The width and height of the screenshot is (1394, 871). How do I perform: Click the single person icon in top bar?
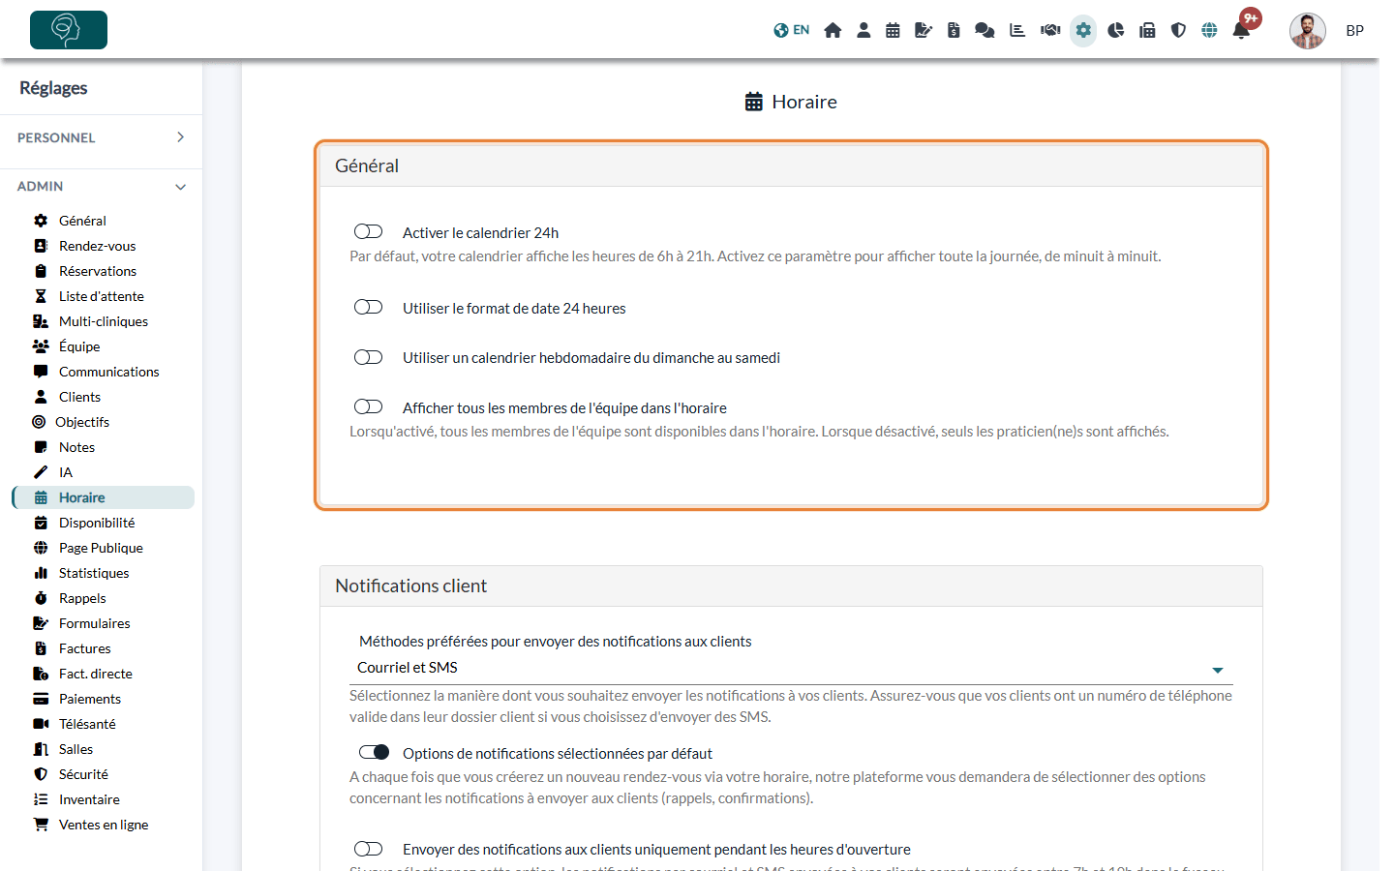864,30
